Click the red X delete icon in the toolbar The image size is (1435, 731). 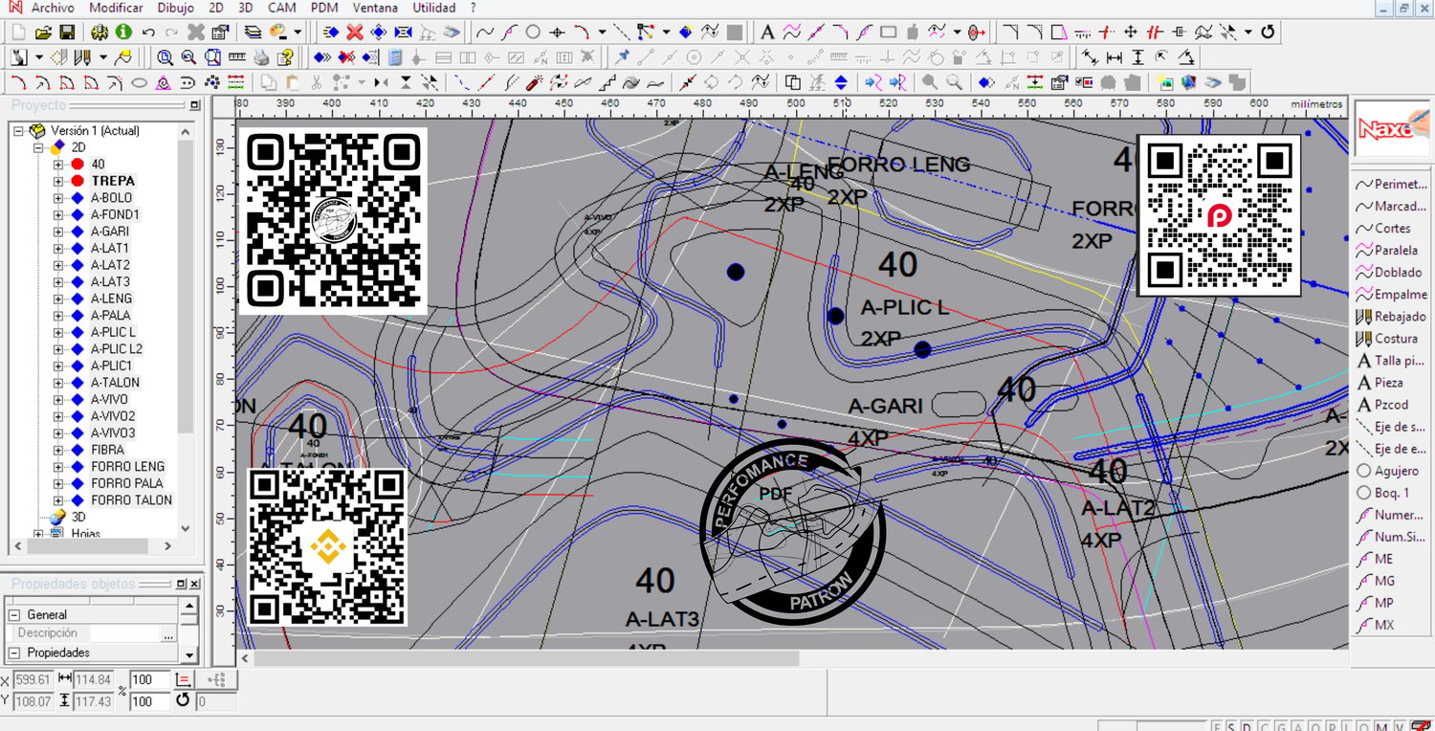pyautogui.click(x=355, y=33)
